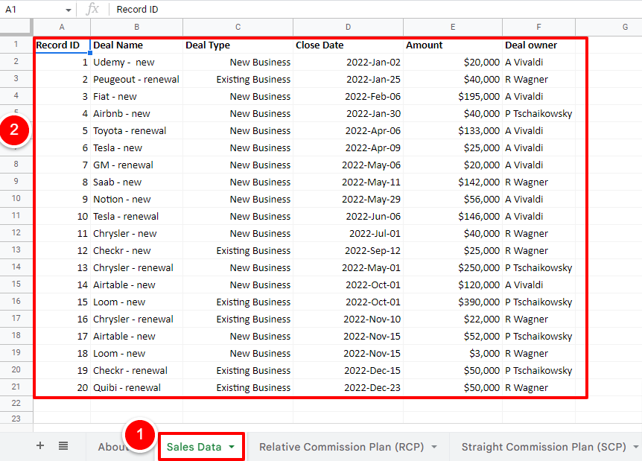Select column A header

62,27
